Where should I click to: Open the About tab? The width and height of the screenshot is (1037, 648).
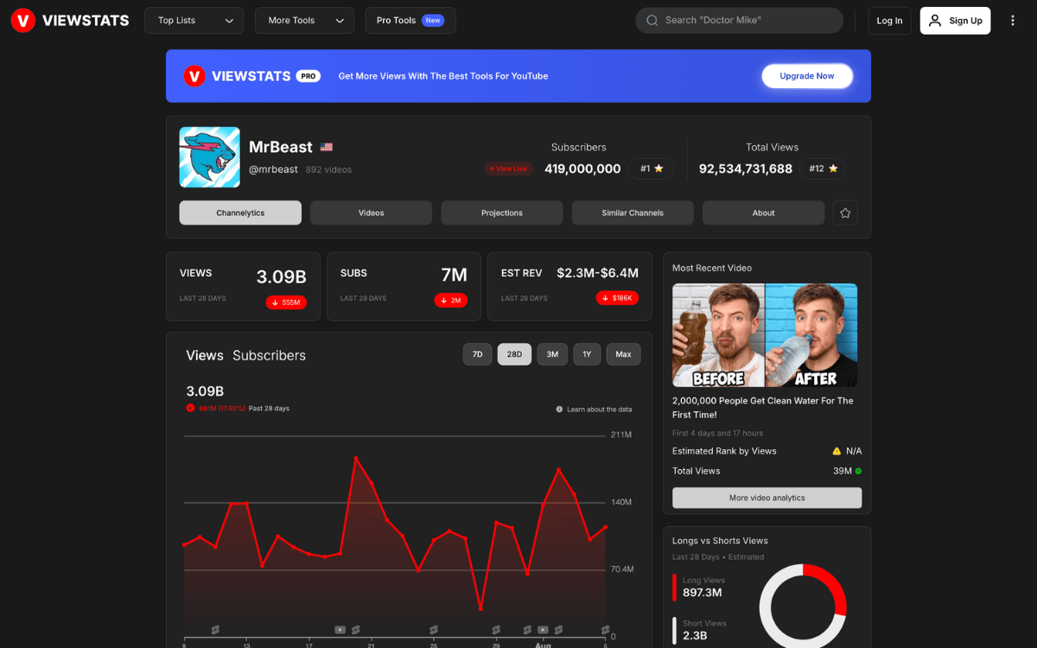pos(763,213)
